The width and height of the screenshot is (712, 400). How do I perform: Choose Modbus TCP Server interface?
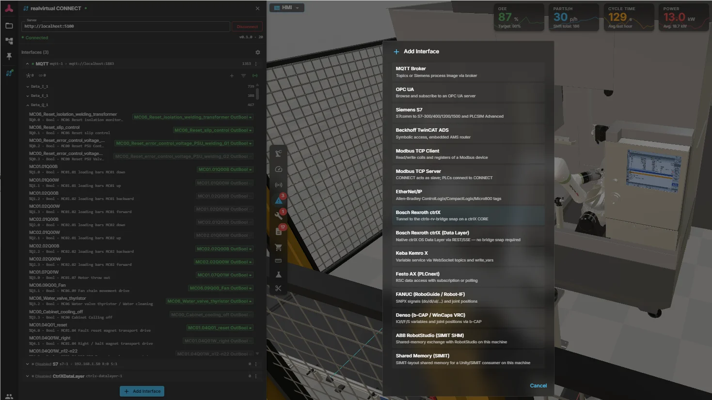(468, 174)
